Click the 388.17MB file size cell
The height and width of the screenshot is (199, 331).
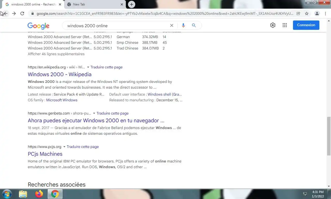point(150,42)
